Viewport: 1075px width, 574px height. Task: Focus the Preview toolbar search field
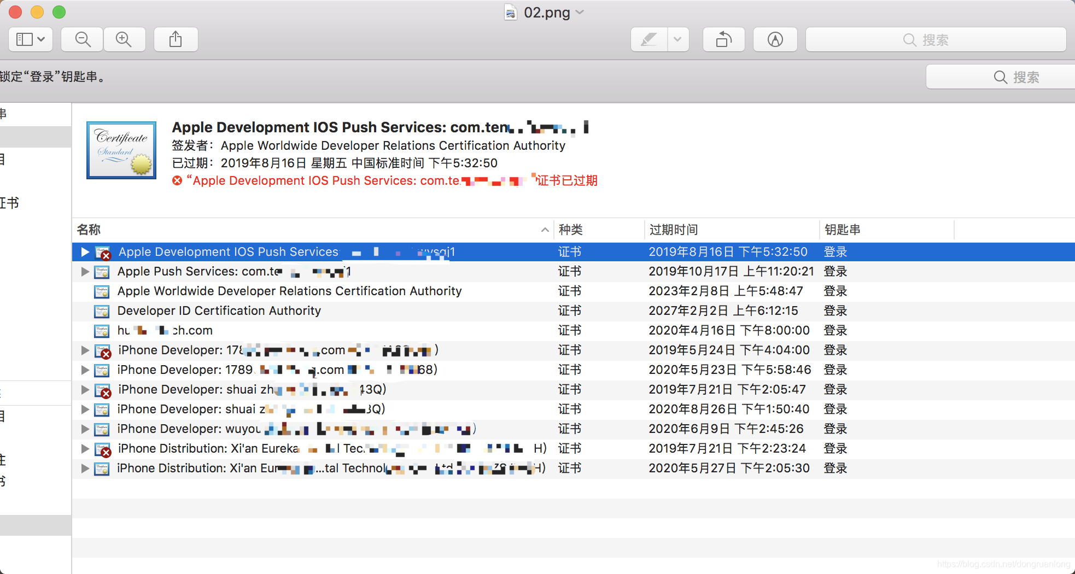point(936,39)
